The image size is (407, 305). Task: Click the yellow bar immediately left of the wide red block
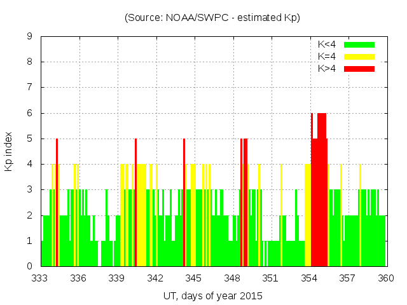(x=308, y=216)
